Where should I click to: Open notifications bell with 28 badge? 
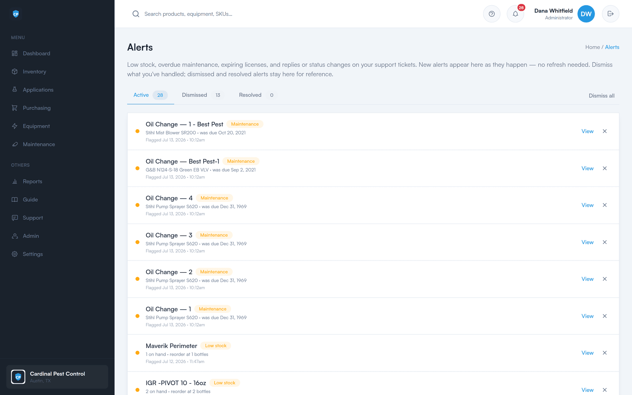(x=515, y=14)
